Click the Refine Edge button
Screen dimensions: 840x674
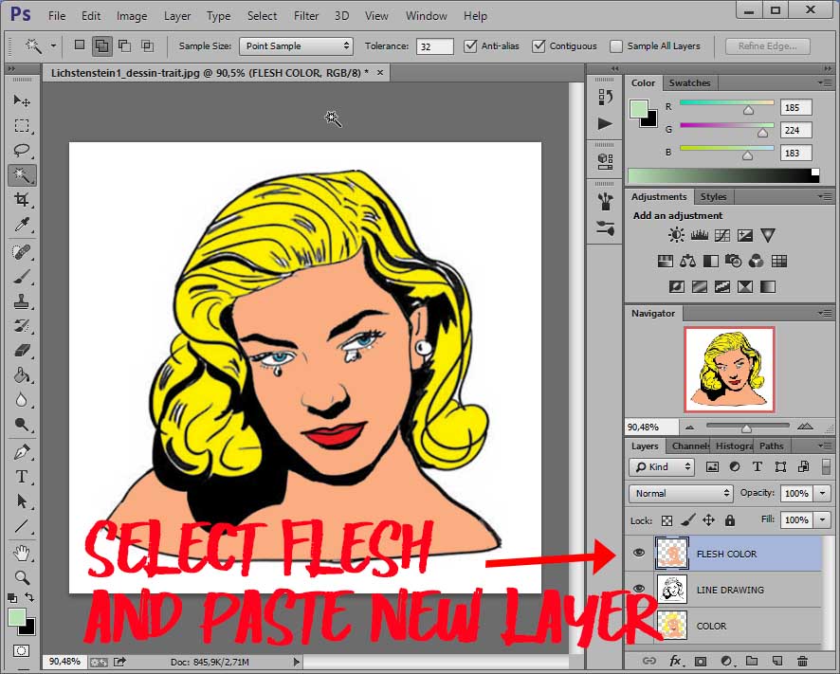(767, 46)
